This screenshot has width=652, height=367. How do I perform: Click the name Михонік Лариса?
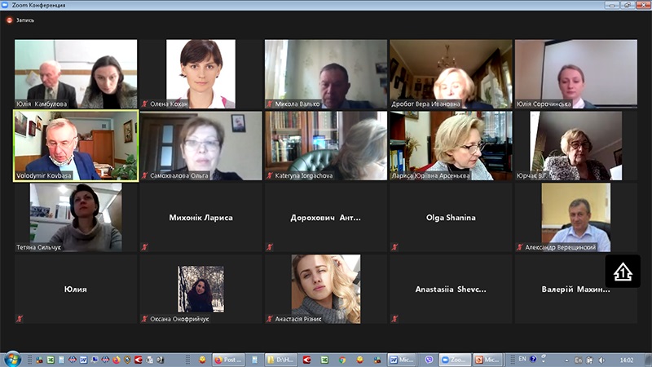[x=200, y=218]
